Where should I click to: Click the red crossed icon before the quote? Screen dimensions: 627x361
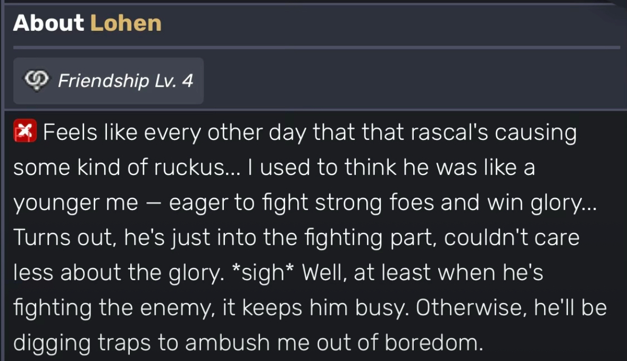coord(25,133)
